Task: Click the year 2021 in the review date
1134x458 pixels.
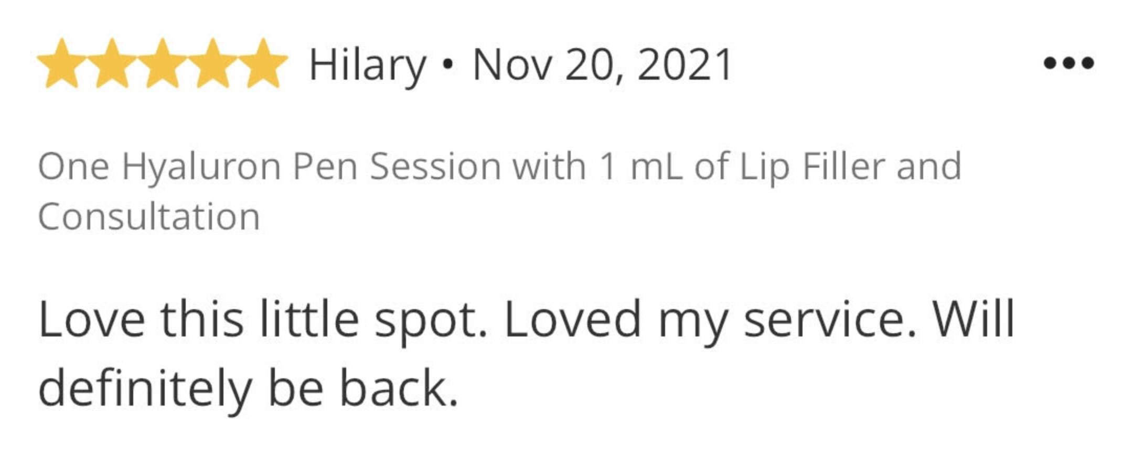Action: point(684,64)
